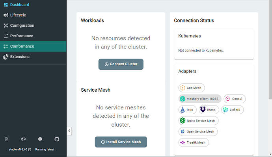Open the documentation icon in sidebar footer
This screenshot has width=272, height=157.
[7, 139]
